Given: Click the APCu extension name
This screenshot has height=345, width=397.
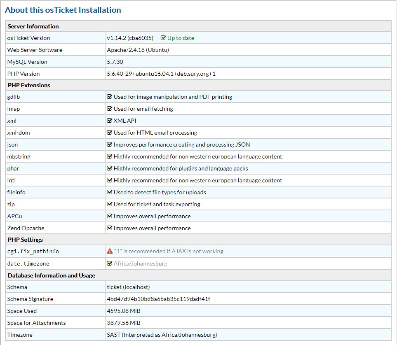Looking at the screenshot, I should pos(14,216).
